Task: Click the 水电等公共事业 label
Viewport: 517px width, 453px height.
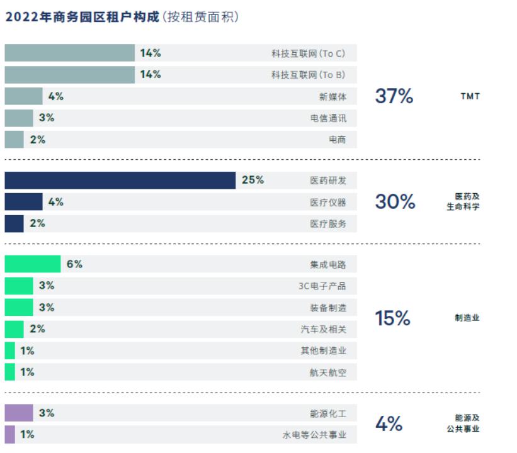Action: 314,435
